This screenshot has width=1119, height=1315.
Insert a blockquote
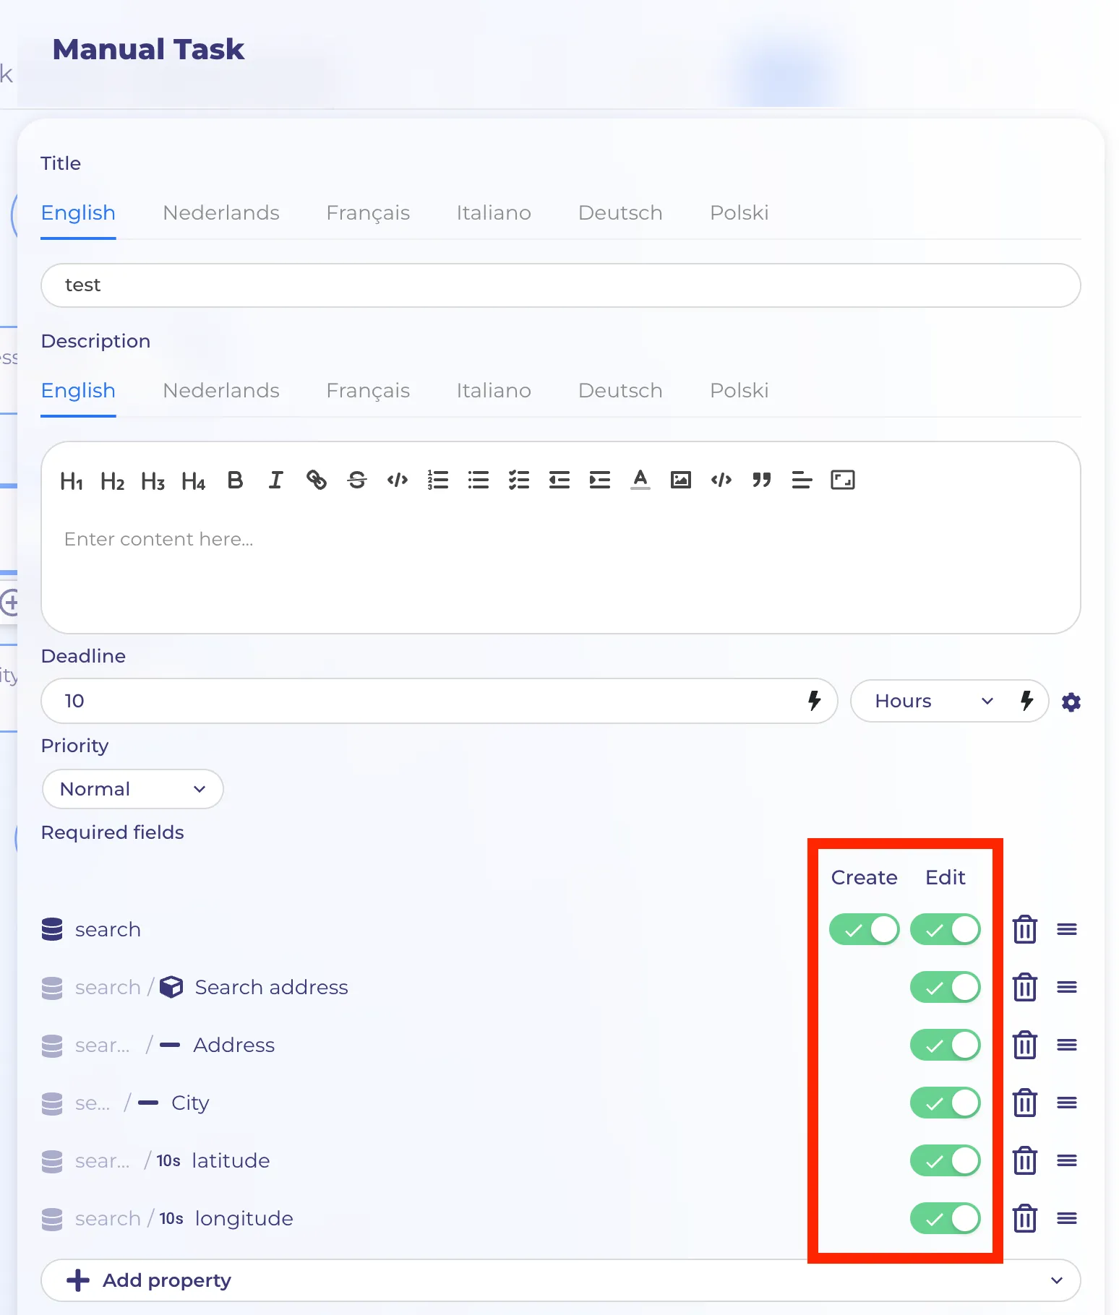click(x=762, y=480)
